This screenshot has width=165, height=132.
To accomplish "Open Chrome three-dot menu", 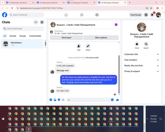I will click(x=162, y=8).
